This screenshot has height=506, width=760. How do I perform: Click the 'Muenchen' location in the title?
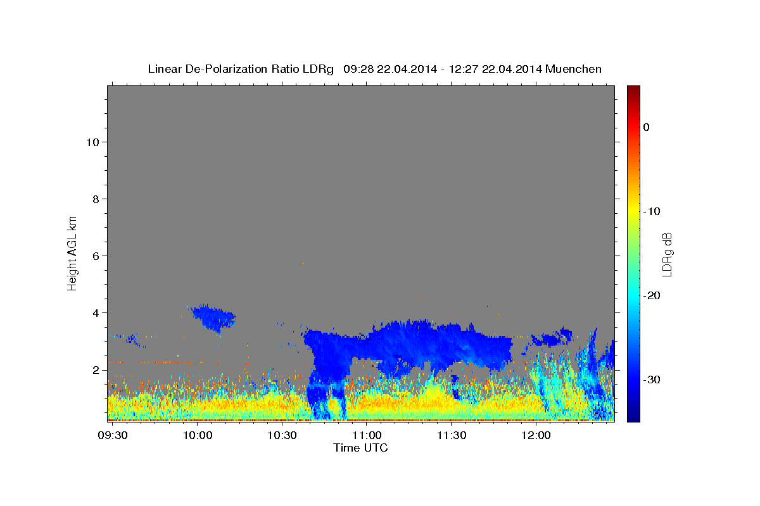574,69
